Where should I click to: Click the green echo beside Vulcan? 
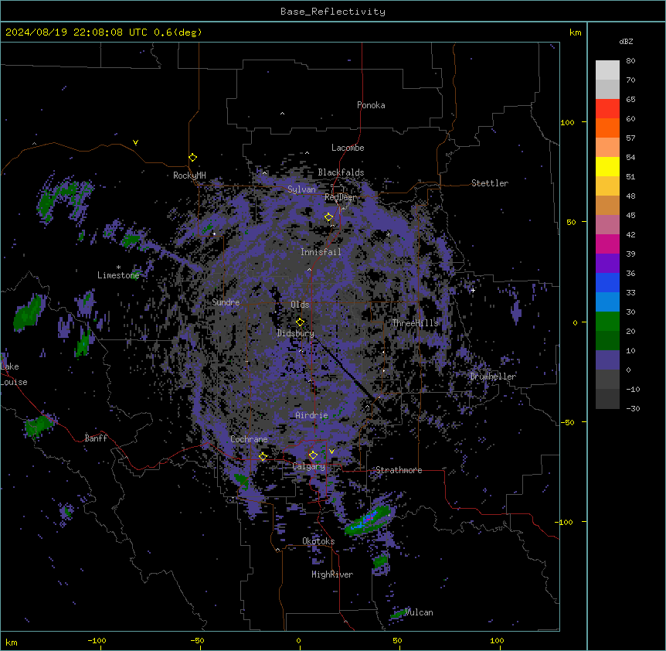point(399,613)
